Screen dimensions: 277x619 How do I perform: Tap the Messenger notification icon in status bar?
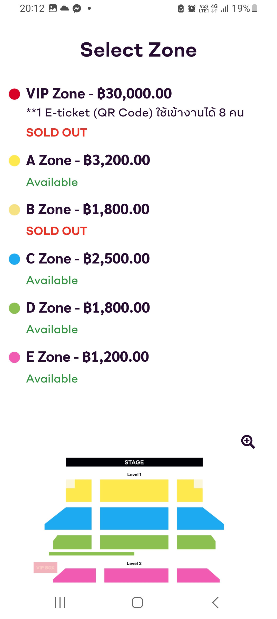click(x=77, y=8)
